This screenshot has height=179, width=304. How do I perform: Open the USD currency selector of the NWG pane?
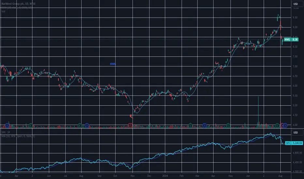297,4
